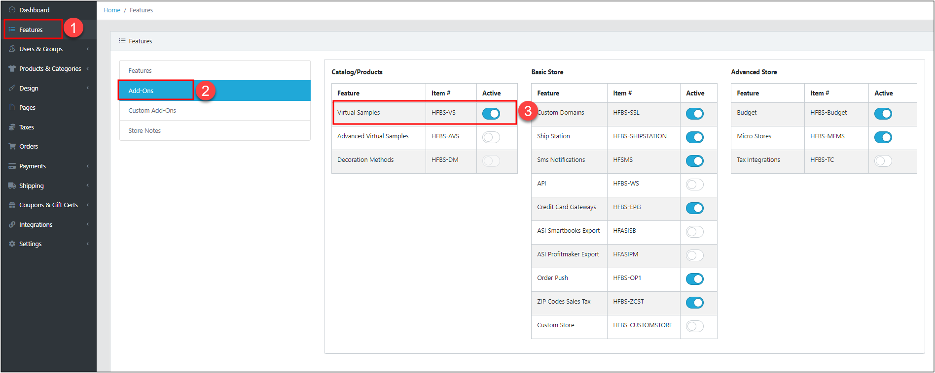
Task: Turn off the Ship Station switch
Action: (695, 137)
